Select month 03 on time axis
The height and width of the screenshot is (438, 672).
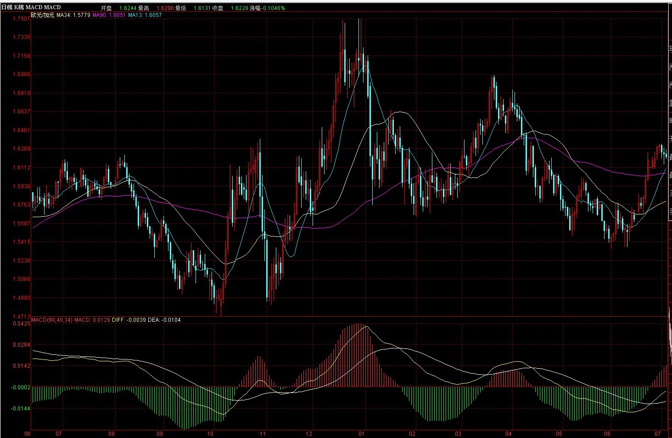tap(458, 434)
